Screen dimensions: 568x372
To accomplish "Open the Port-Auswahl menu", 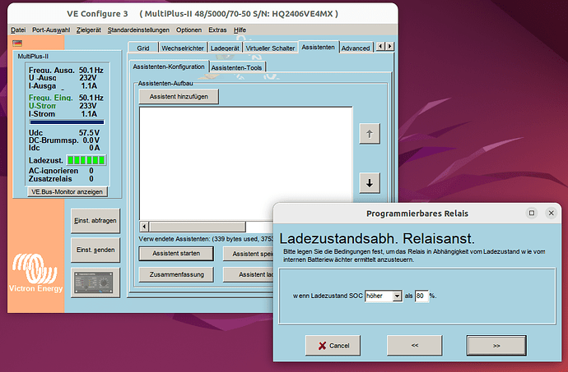I will click(51, 30).
